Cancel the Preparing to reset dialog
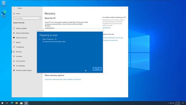This screenshot has width=186, height=105. pyautogui.click(x=97, y=69)
